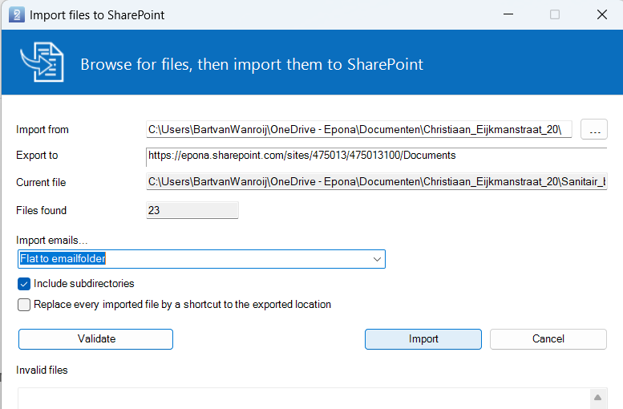Viewport: 623px width, 409px height.
Task: Click the Import emails... label
Action: tap(51, 240)
